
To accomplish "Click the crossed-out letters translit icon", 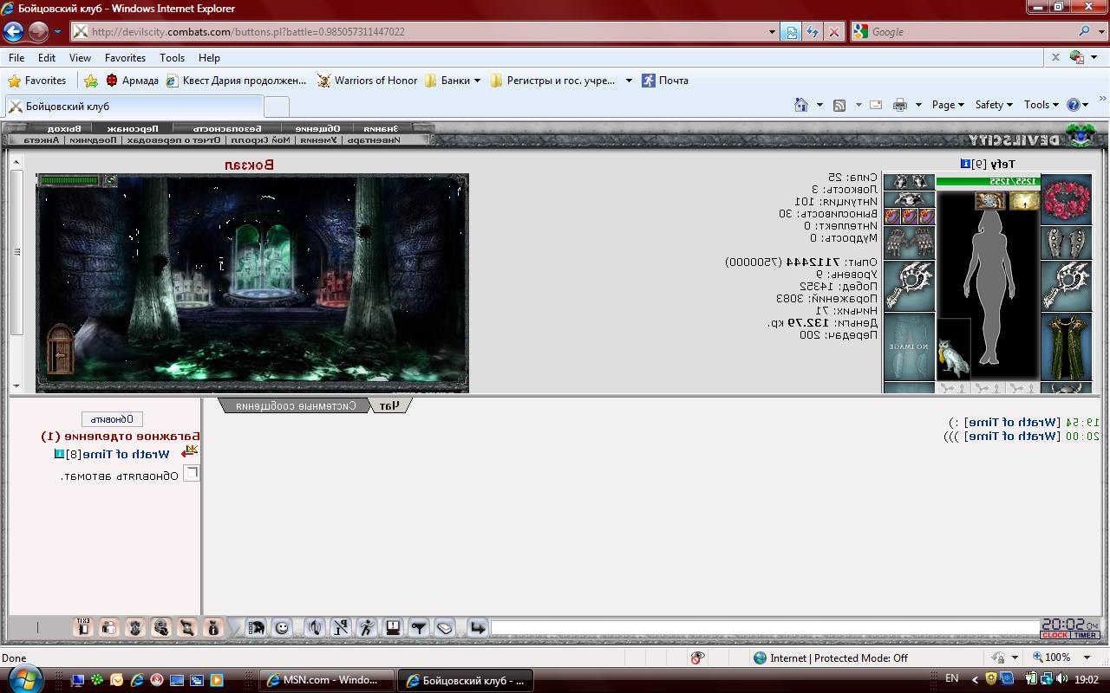I will (341, 627).
